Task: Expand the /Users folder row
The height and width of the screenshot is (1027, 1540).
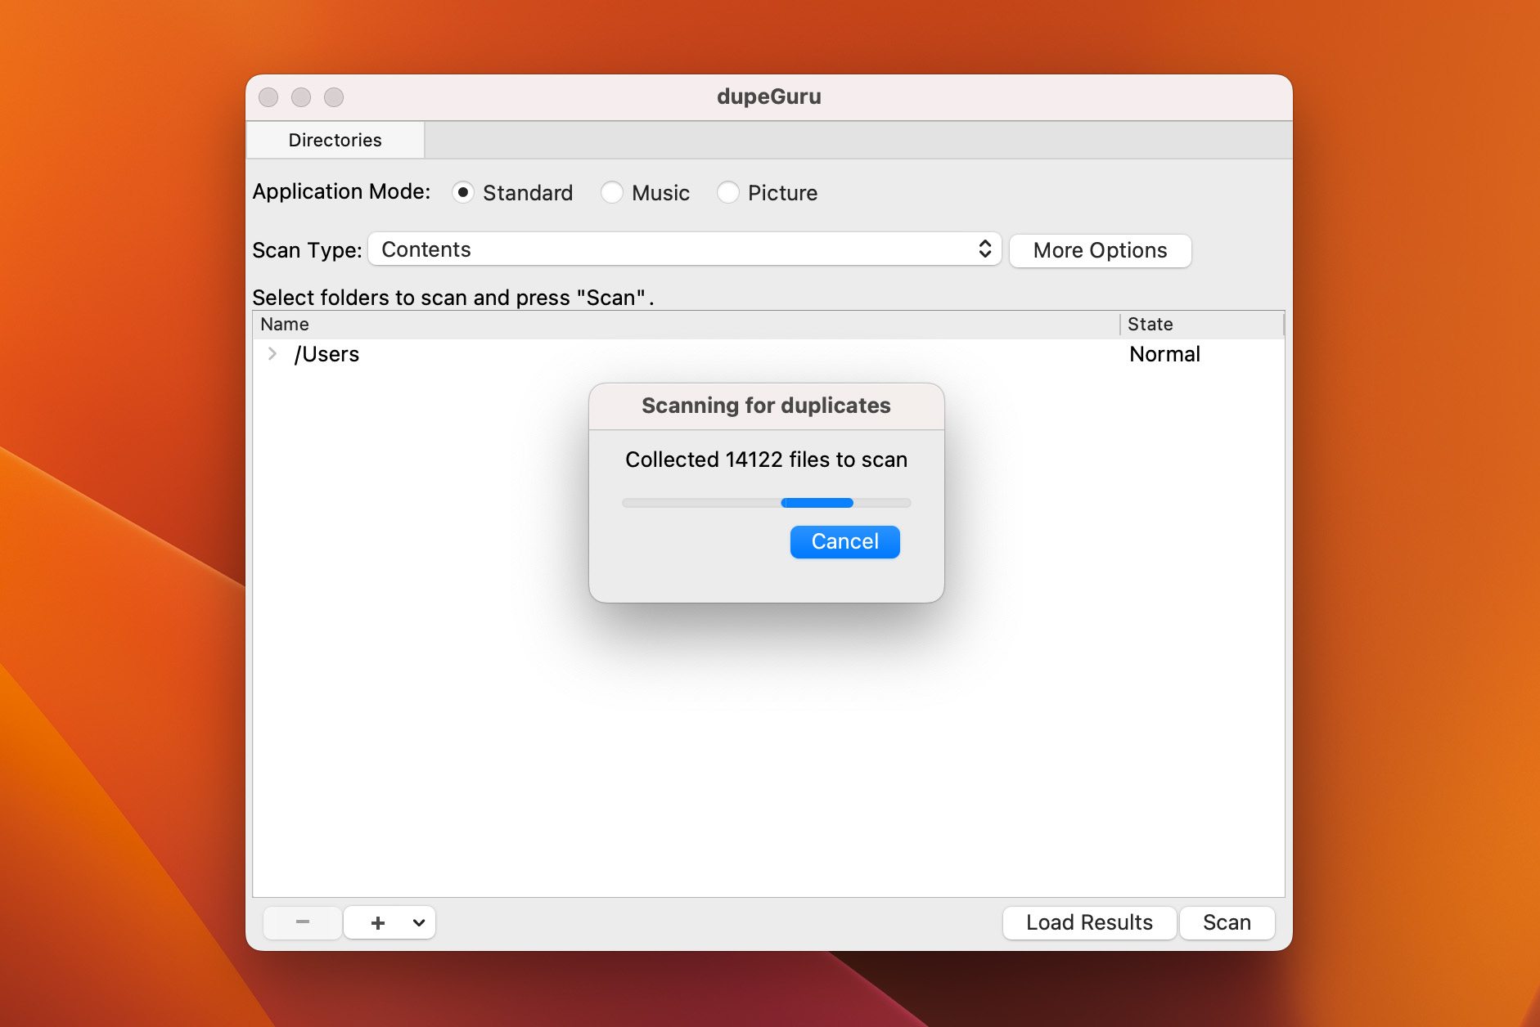Action: click(x=272, y=354)
